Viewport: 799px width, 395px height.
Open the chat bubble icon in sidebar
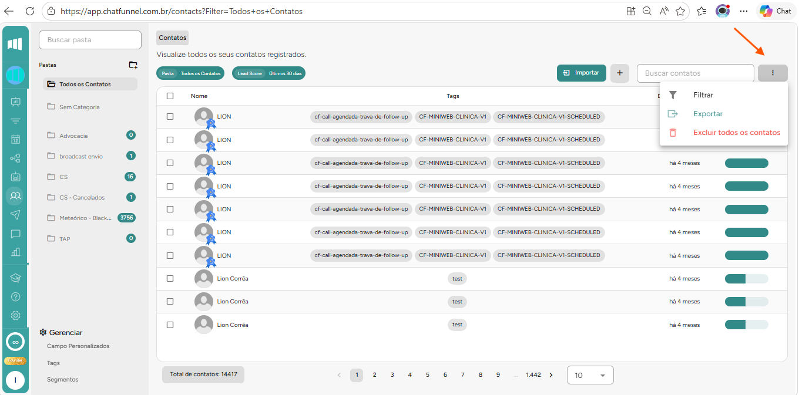coord(15,234)
